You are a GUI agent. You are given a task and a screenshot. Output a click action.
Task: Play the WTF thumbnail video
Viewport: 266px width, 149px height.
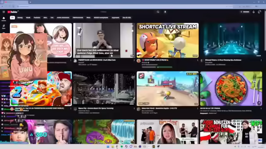tap(231, 132)
